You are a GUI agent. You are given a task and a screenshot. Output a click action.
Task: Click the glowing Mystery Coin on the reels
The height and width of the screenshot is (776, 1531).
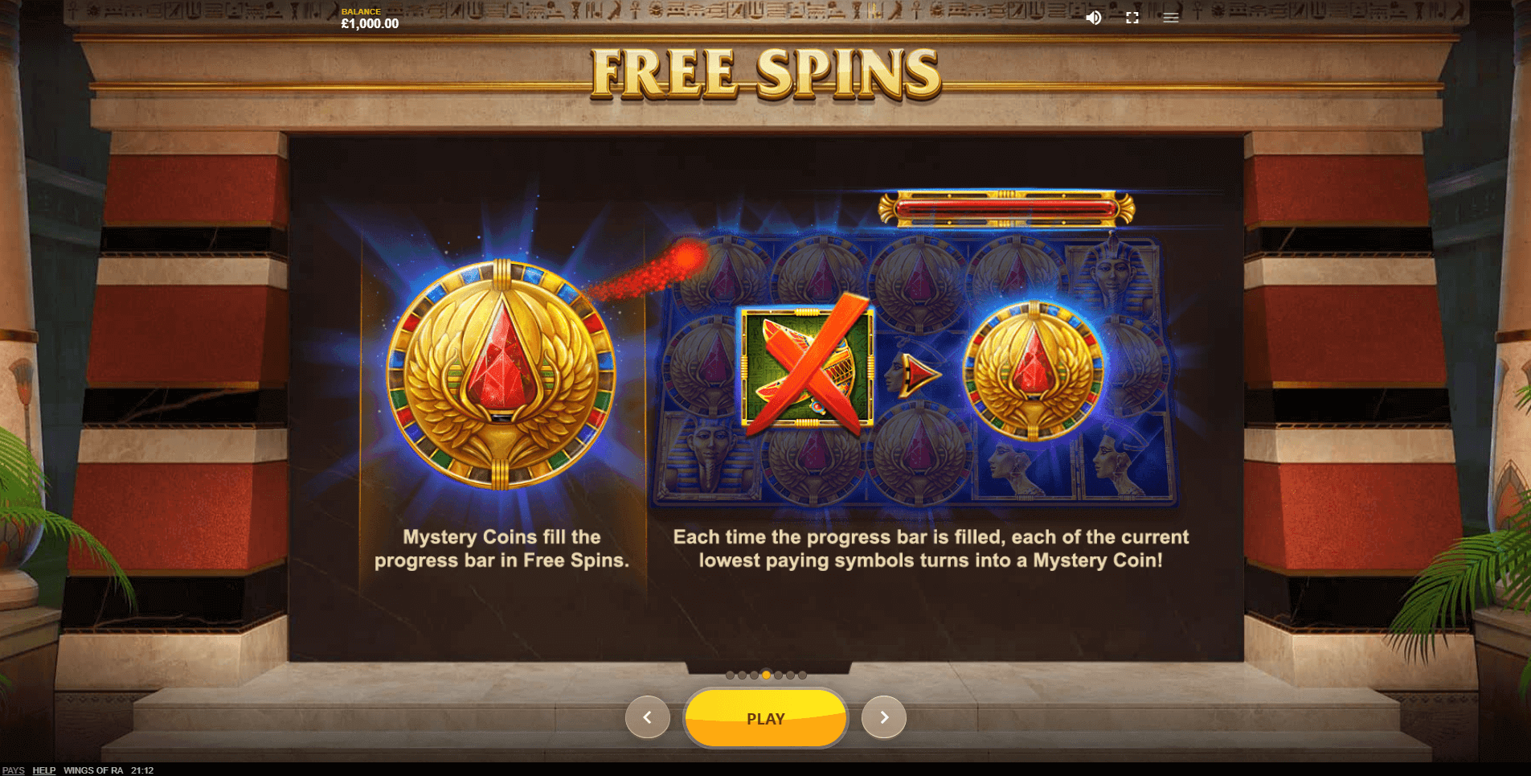[1034, 371]
